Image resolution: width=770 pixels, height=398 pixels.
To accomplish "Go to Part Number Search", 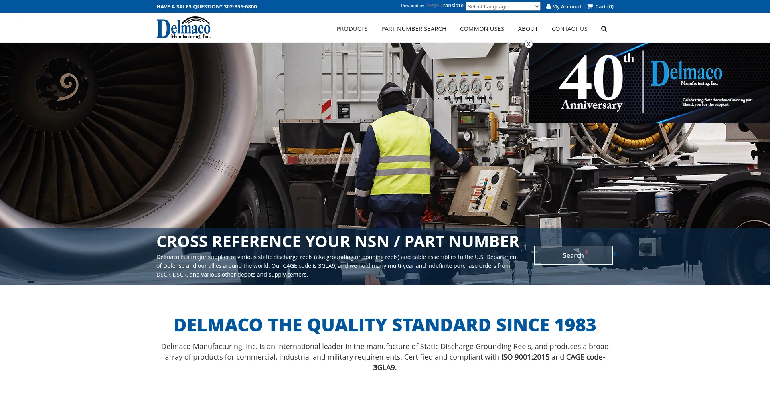I will (413, 29).
